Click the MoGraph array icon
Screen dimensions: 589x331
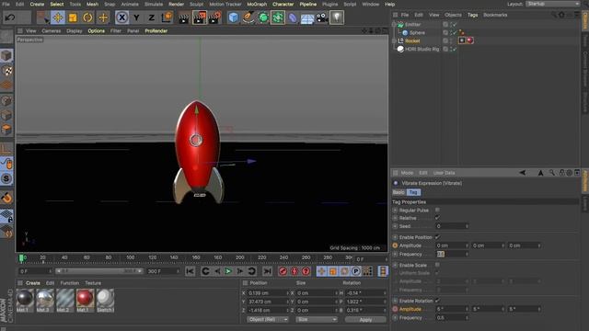click(x=278, y=17)
